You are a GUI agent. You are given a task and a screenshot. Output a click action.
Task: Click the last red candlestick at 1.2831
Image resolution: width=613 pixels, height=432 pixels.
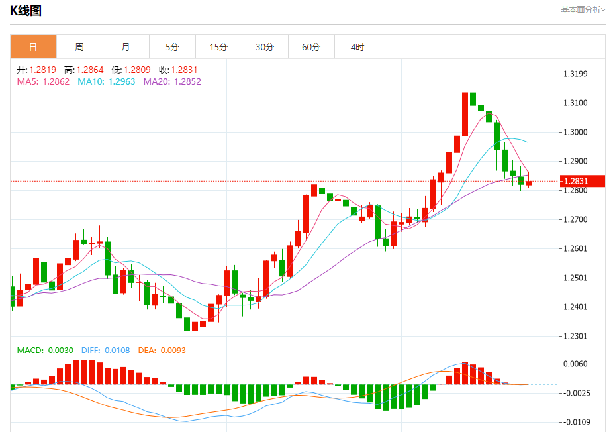528,183
